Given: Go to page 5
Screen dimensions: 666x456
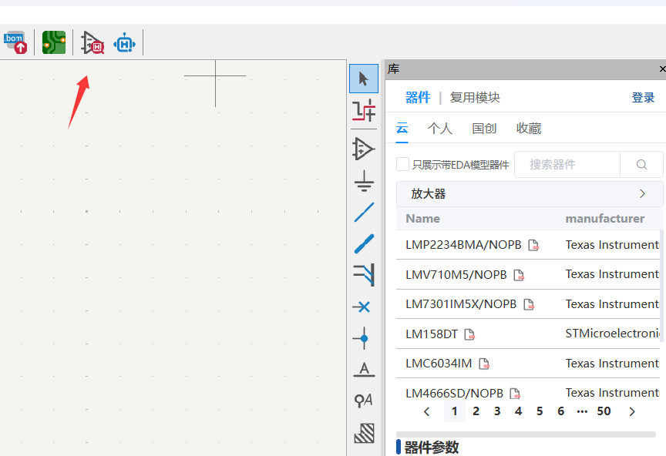Looking at the screenshot, I should tap(540, 411).
